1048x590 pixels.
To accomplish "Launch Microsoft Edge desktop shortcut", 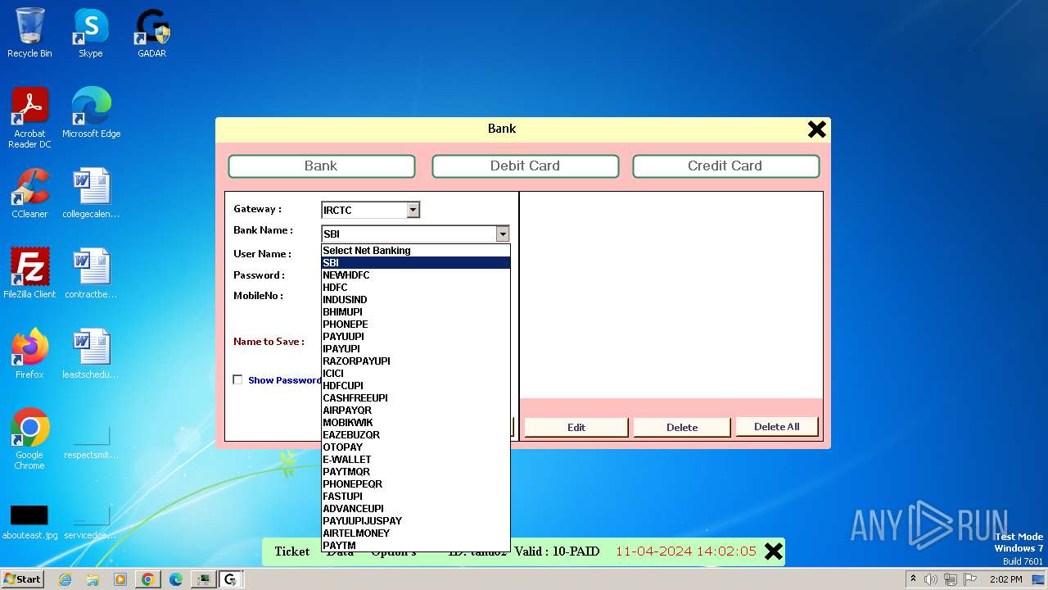I will click(91, 113).
